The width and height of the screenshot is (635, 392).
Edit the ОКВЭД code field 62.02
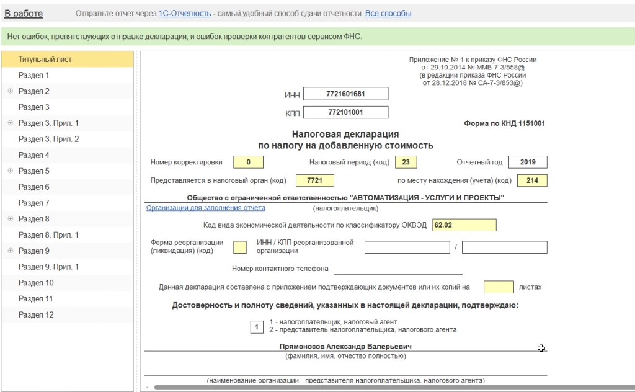coord(464,225)
